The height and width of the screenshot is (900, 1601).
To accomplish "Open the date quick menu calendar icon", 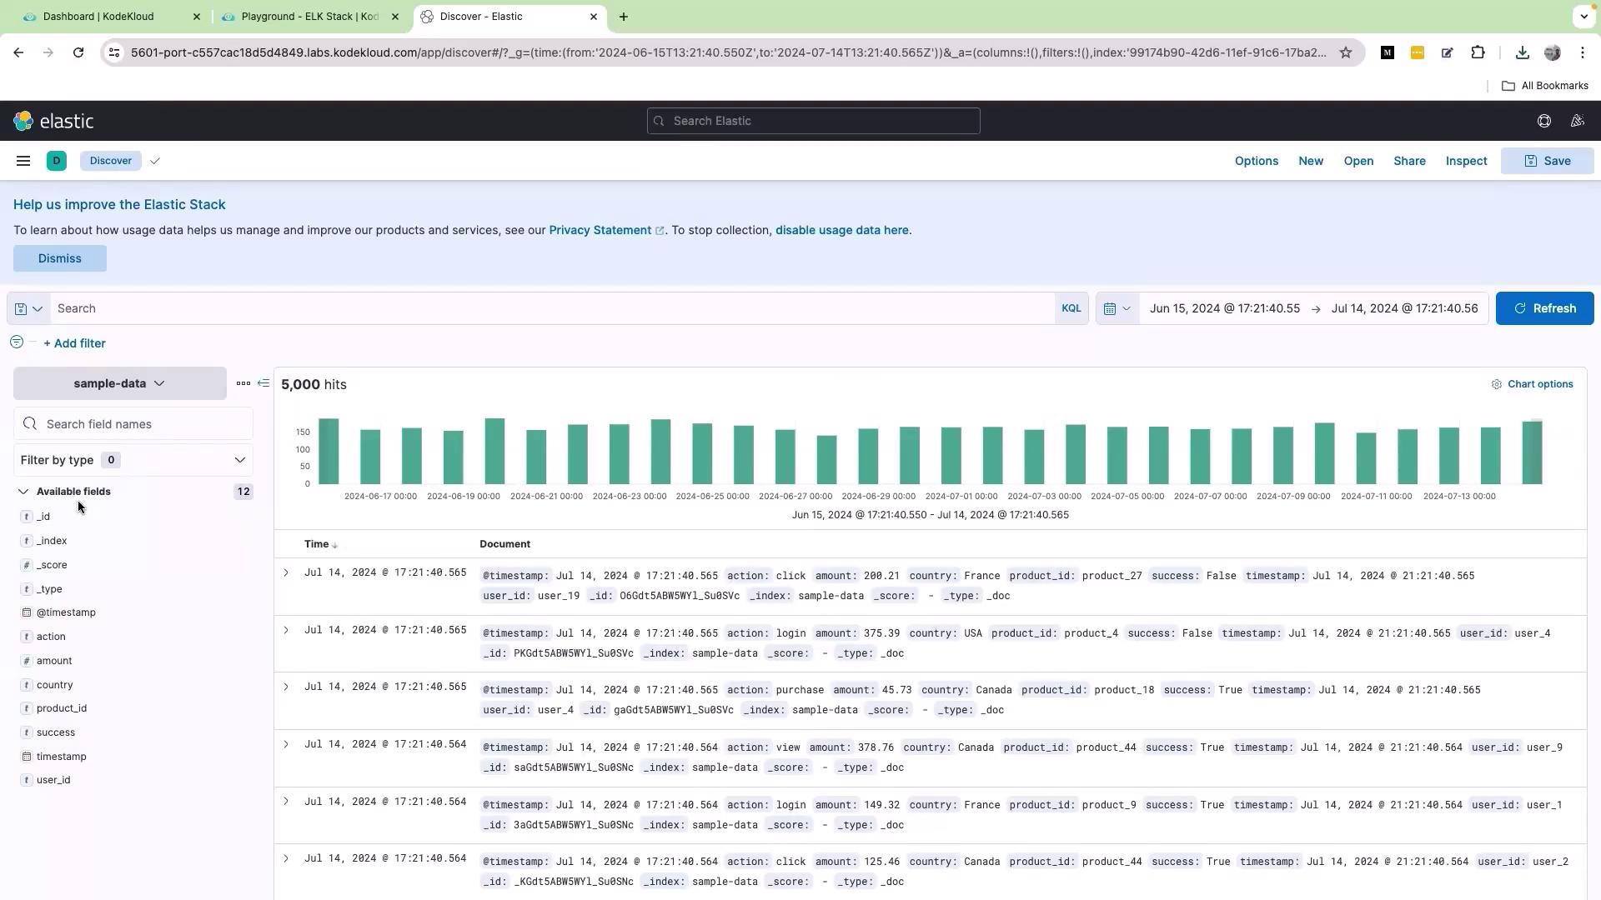I will (x=1117, y=308).
